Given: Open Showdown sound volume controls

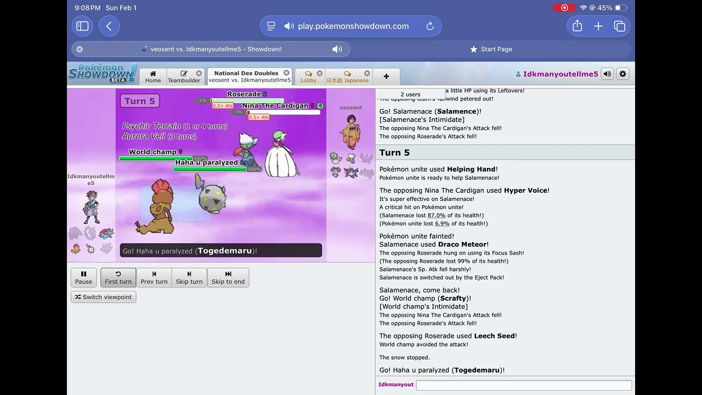Looking at the screenshot, I should tap(607, 74).
